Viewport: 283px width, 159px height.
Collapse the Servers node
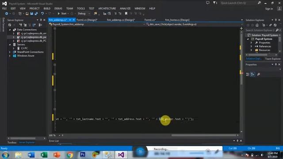(x=10, y=45)
